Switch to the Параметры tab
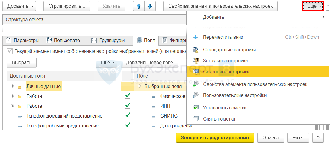The height and width of the screenshot is (145, 330). [x=23, y=40]
